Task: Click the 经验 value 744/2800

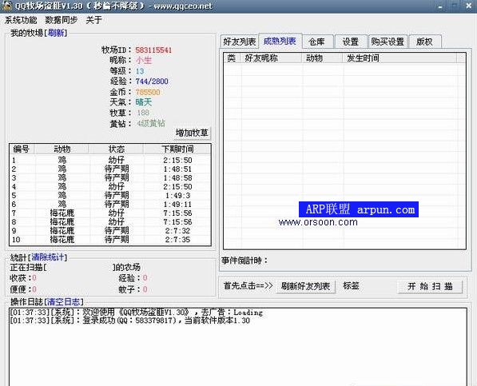Action: coord(152,82)
